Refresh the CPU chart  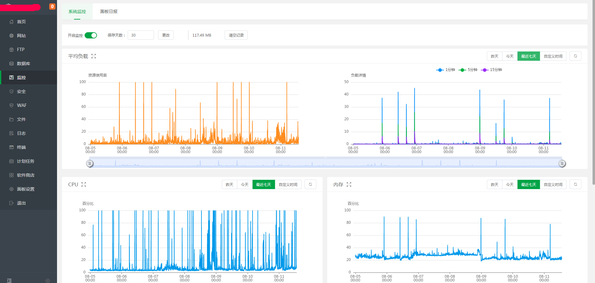pos(310,184)
